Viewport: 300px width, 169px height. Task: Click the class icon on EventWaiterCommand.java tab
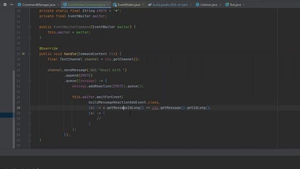[x=65, y=5]
